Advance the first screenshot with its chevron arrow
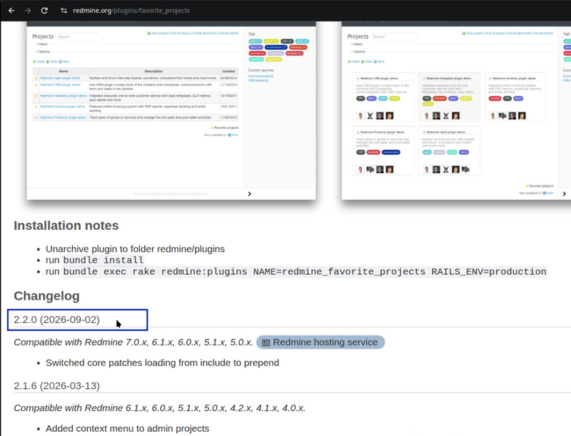The width and height of the screenshot is (571, 436). click(x=249, y=193)
